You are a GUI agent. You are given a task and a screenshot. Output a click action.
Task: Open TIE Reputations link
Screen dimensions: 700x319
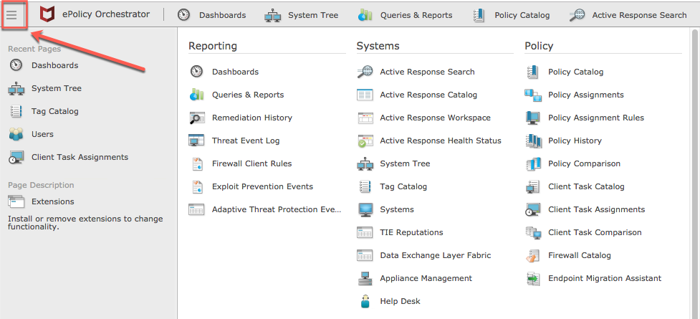[411, 232]
